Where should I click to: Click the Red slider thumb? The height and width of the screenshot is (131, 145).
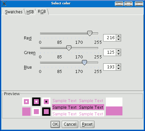(x=90, y=33)
